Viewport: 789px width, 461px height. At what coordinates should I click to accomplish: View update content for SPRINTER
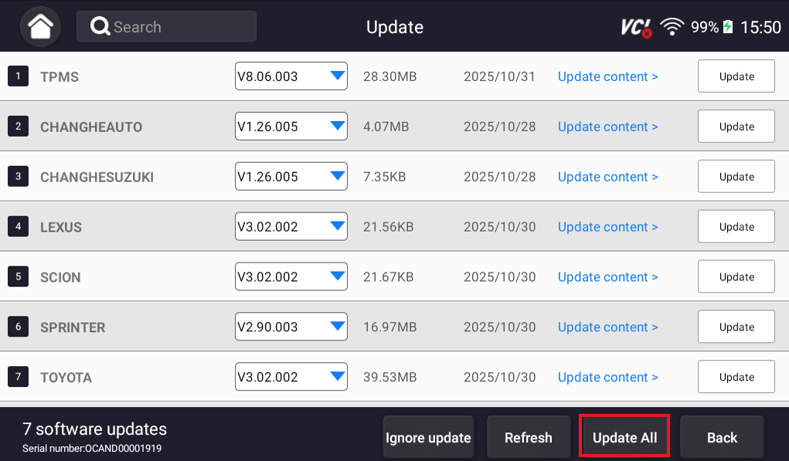pyautogui.click(x=607, y=327)
